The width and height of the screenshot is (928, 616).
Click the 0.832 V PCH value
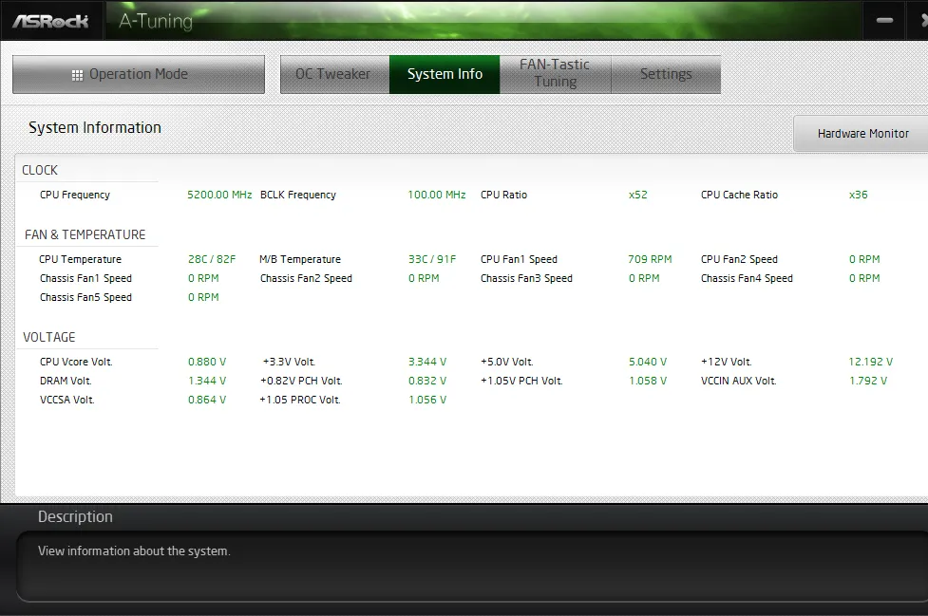tap(427, 381)
